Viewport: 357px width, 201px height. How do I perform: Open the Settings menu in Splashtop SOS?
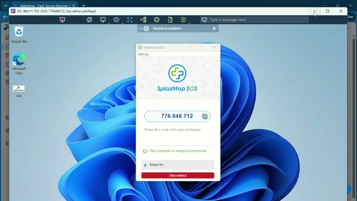(x=143, y=54)
